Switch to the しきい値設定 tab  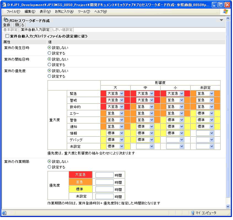(63, 30)
